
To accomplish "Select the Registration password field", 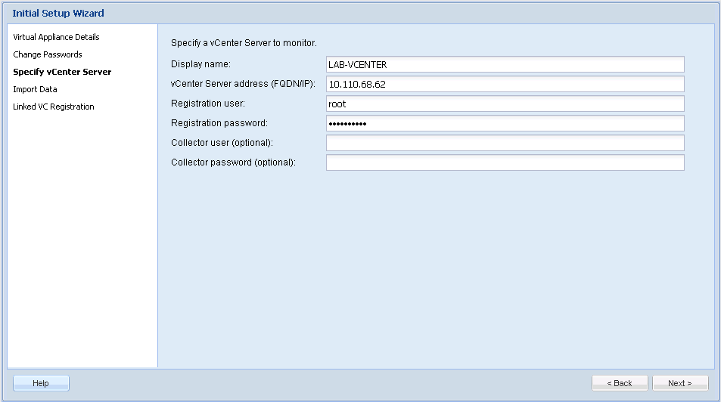I will [505, 123].
